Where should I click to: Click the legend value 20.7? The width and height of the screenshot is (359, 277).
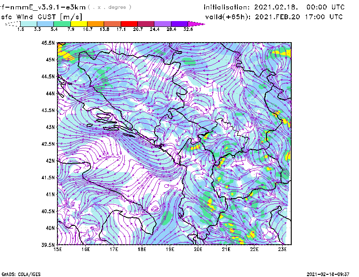click(138, 29)
